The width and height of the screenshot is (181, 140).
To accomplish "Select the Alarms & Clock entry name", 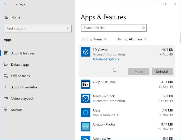I will click(104, 96).
